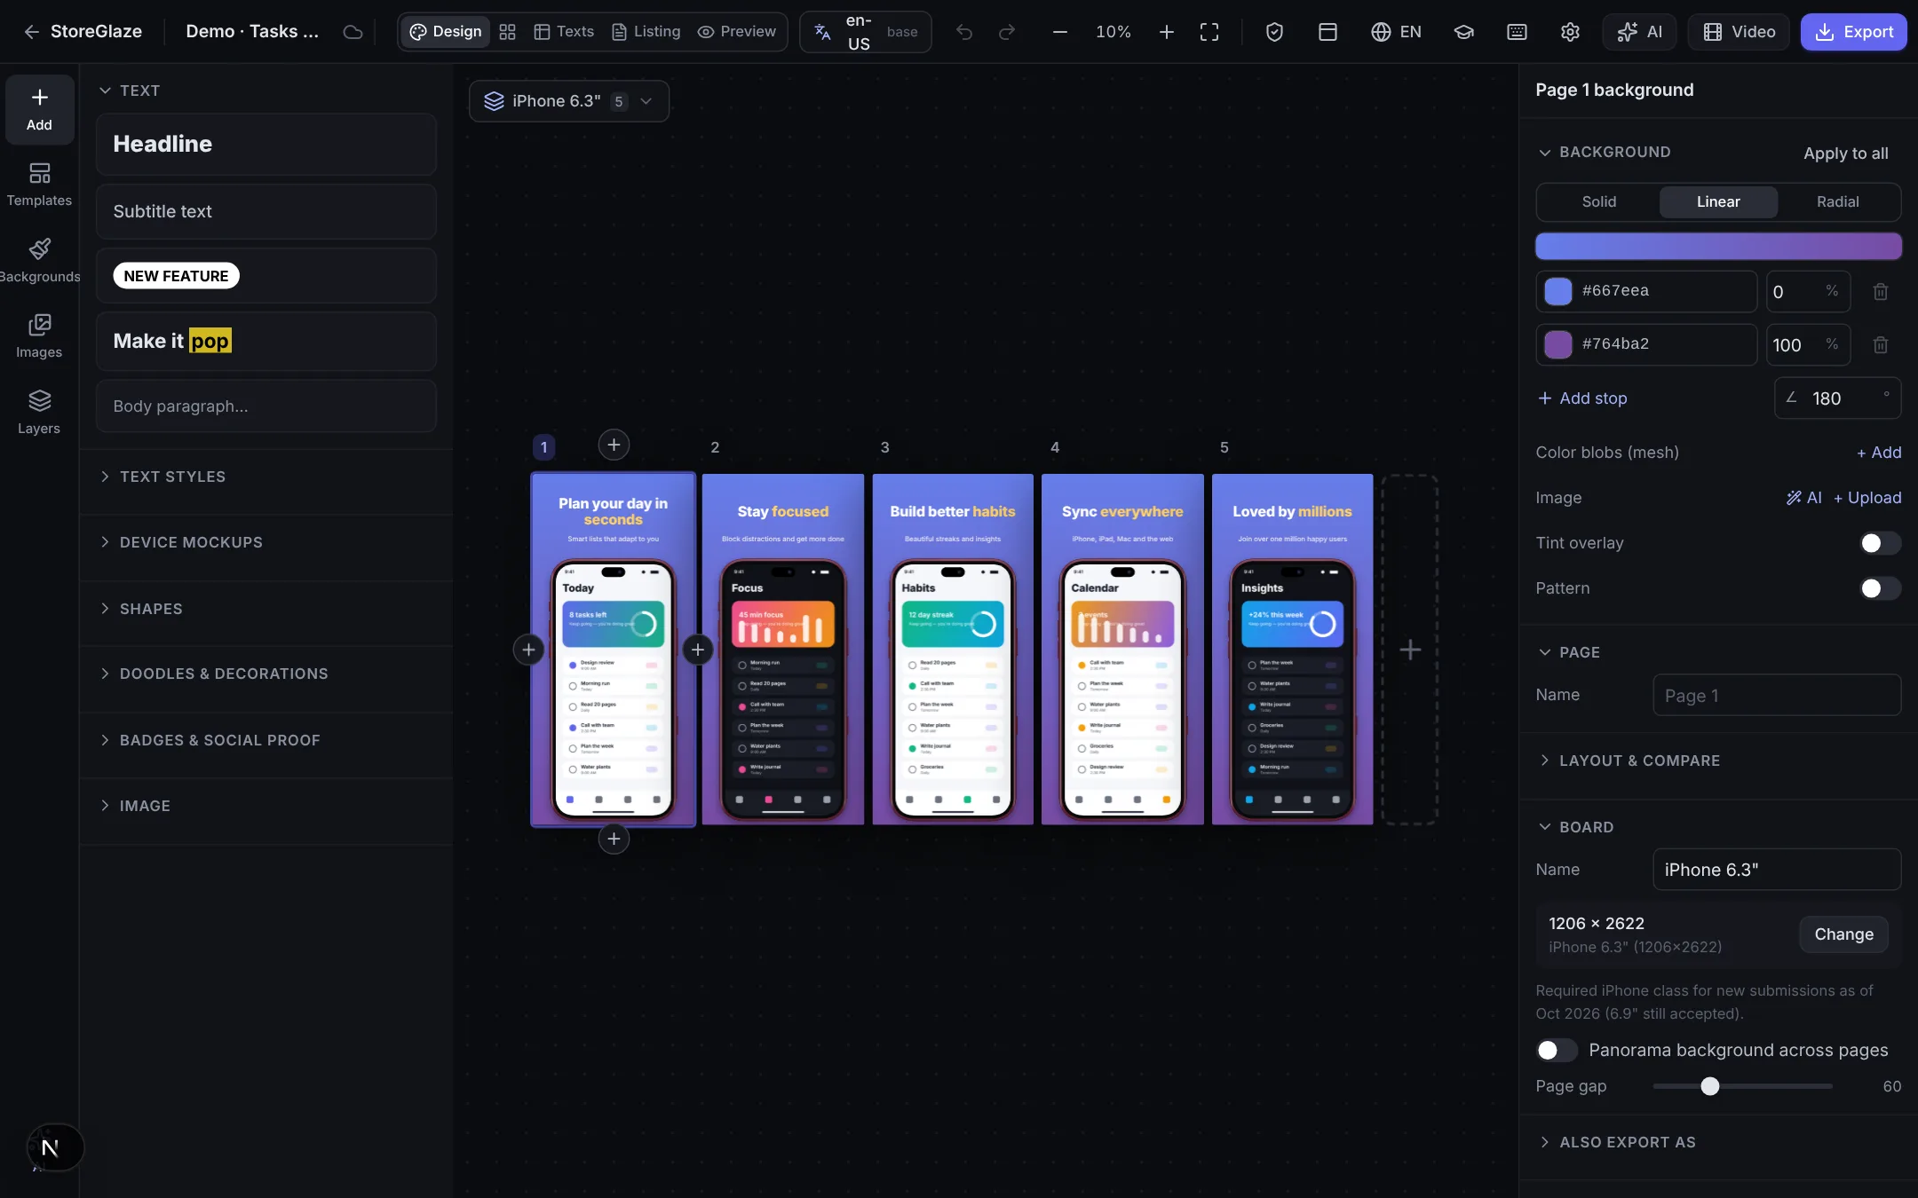Click the plus button left of page 1
The height and width of the screenshot is (1198, 1918).
(528, 650)
